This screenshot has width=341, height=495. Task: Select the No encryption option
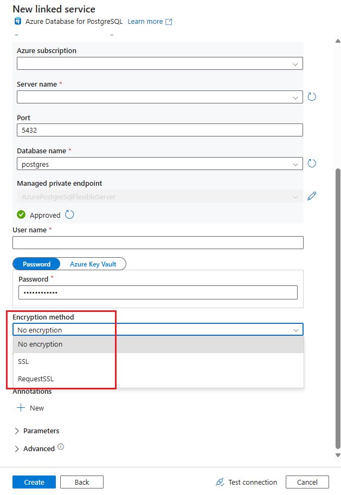pos(158,344)
